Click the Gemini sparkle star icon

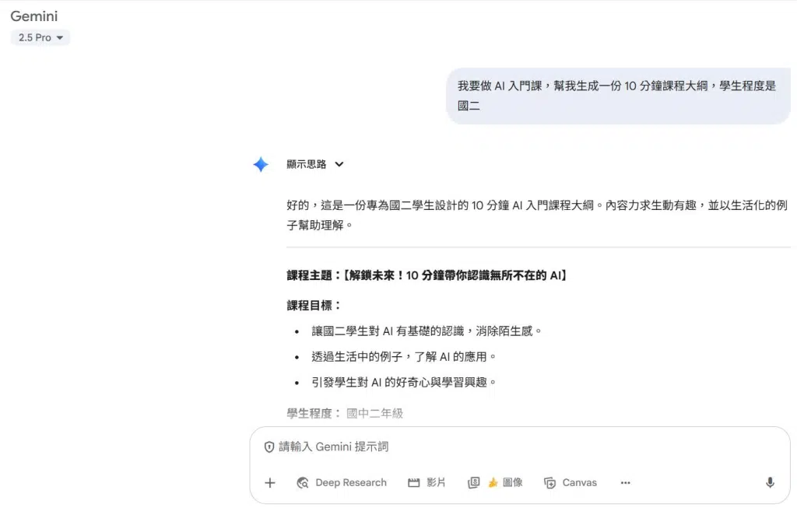[261, 164]
